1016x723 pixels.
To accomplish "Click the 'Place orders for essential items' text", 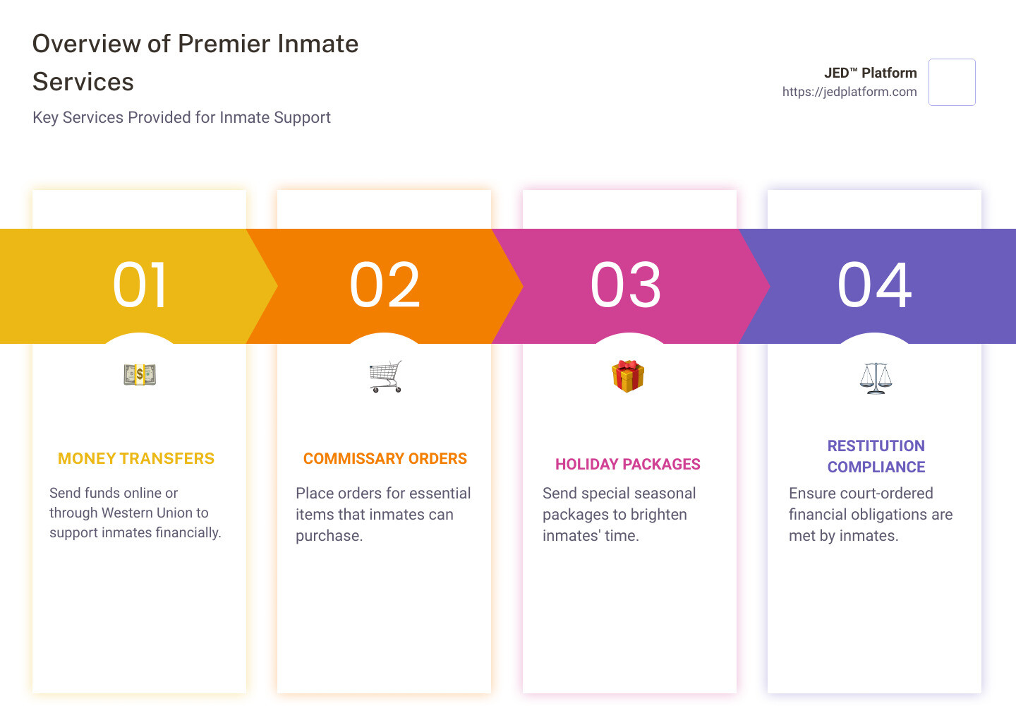I will coord(383,515).
